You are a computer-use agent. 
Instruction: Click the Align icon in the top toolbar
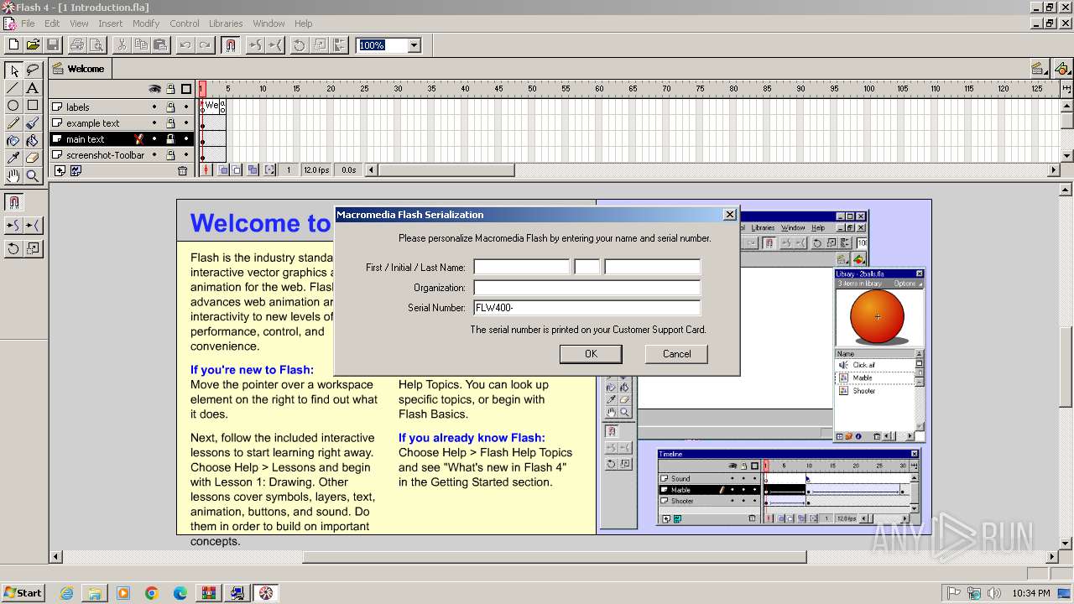click(x=340, y=45)
